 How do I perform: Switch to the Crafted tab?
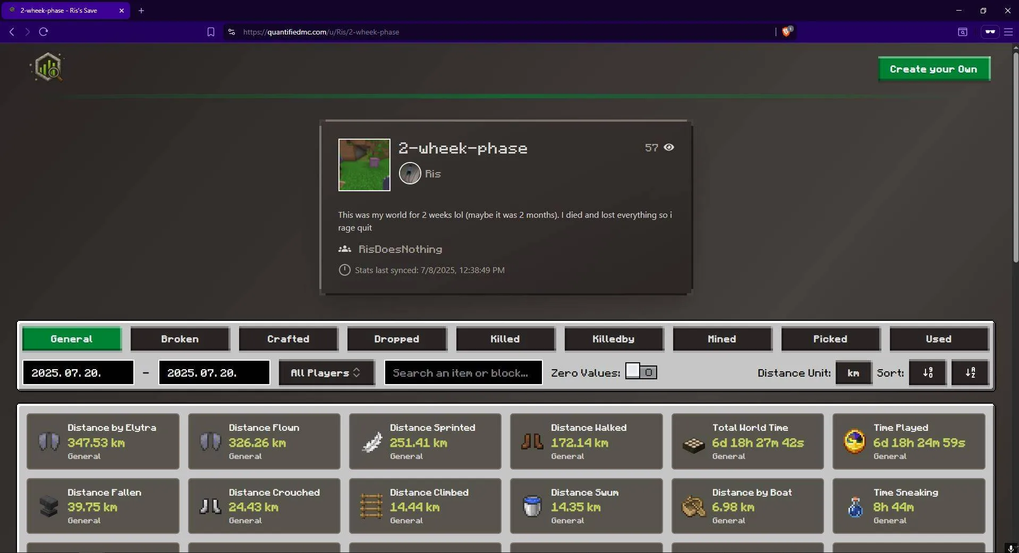tap(288, 339)
